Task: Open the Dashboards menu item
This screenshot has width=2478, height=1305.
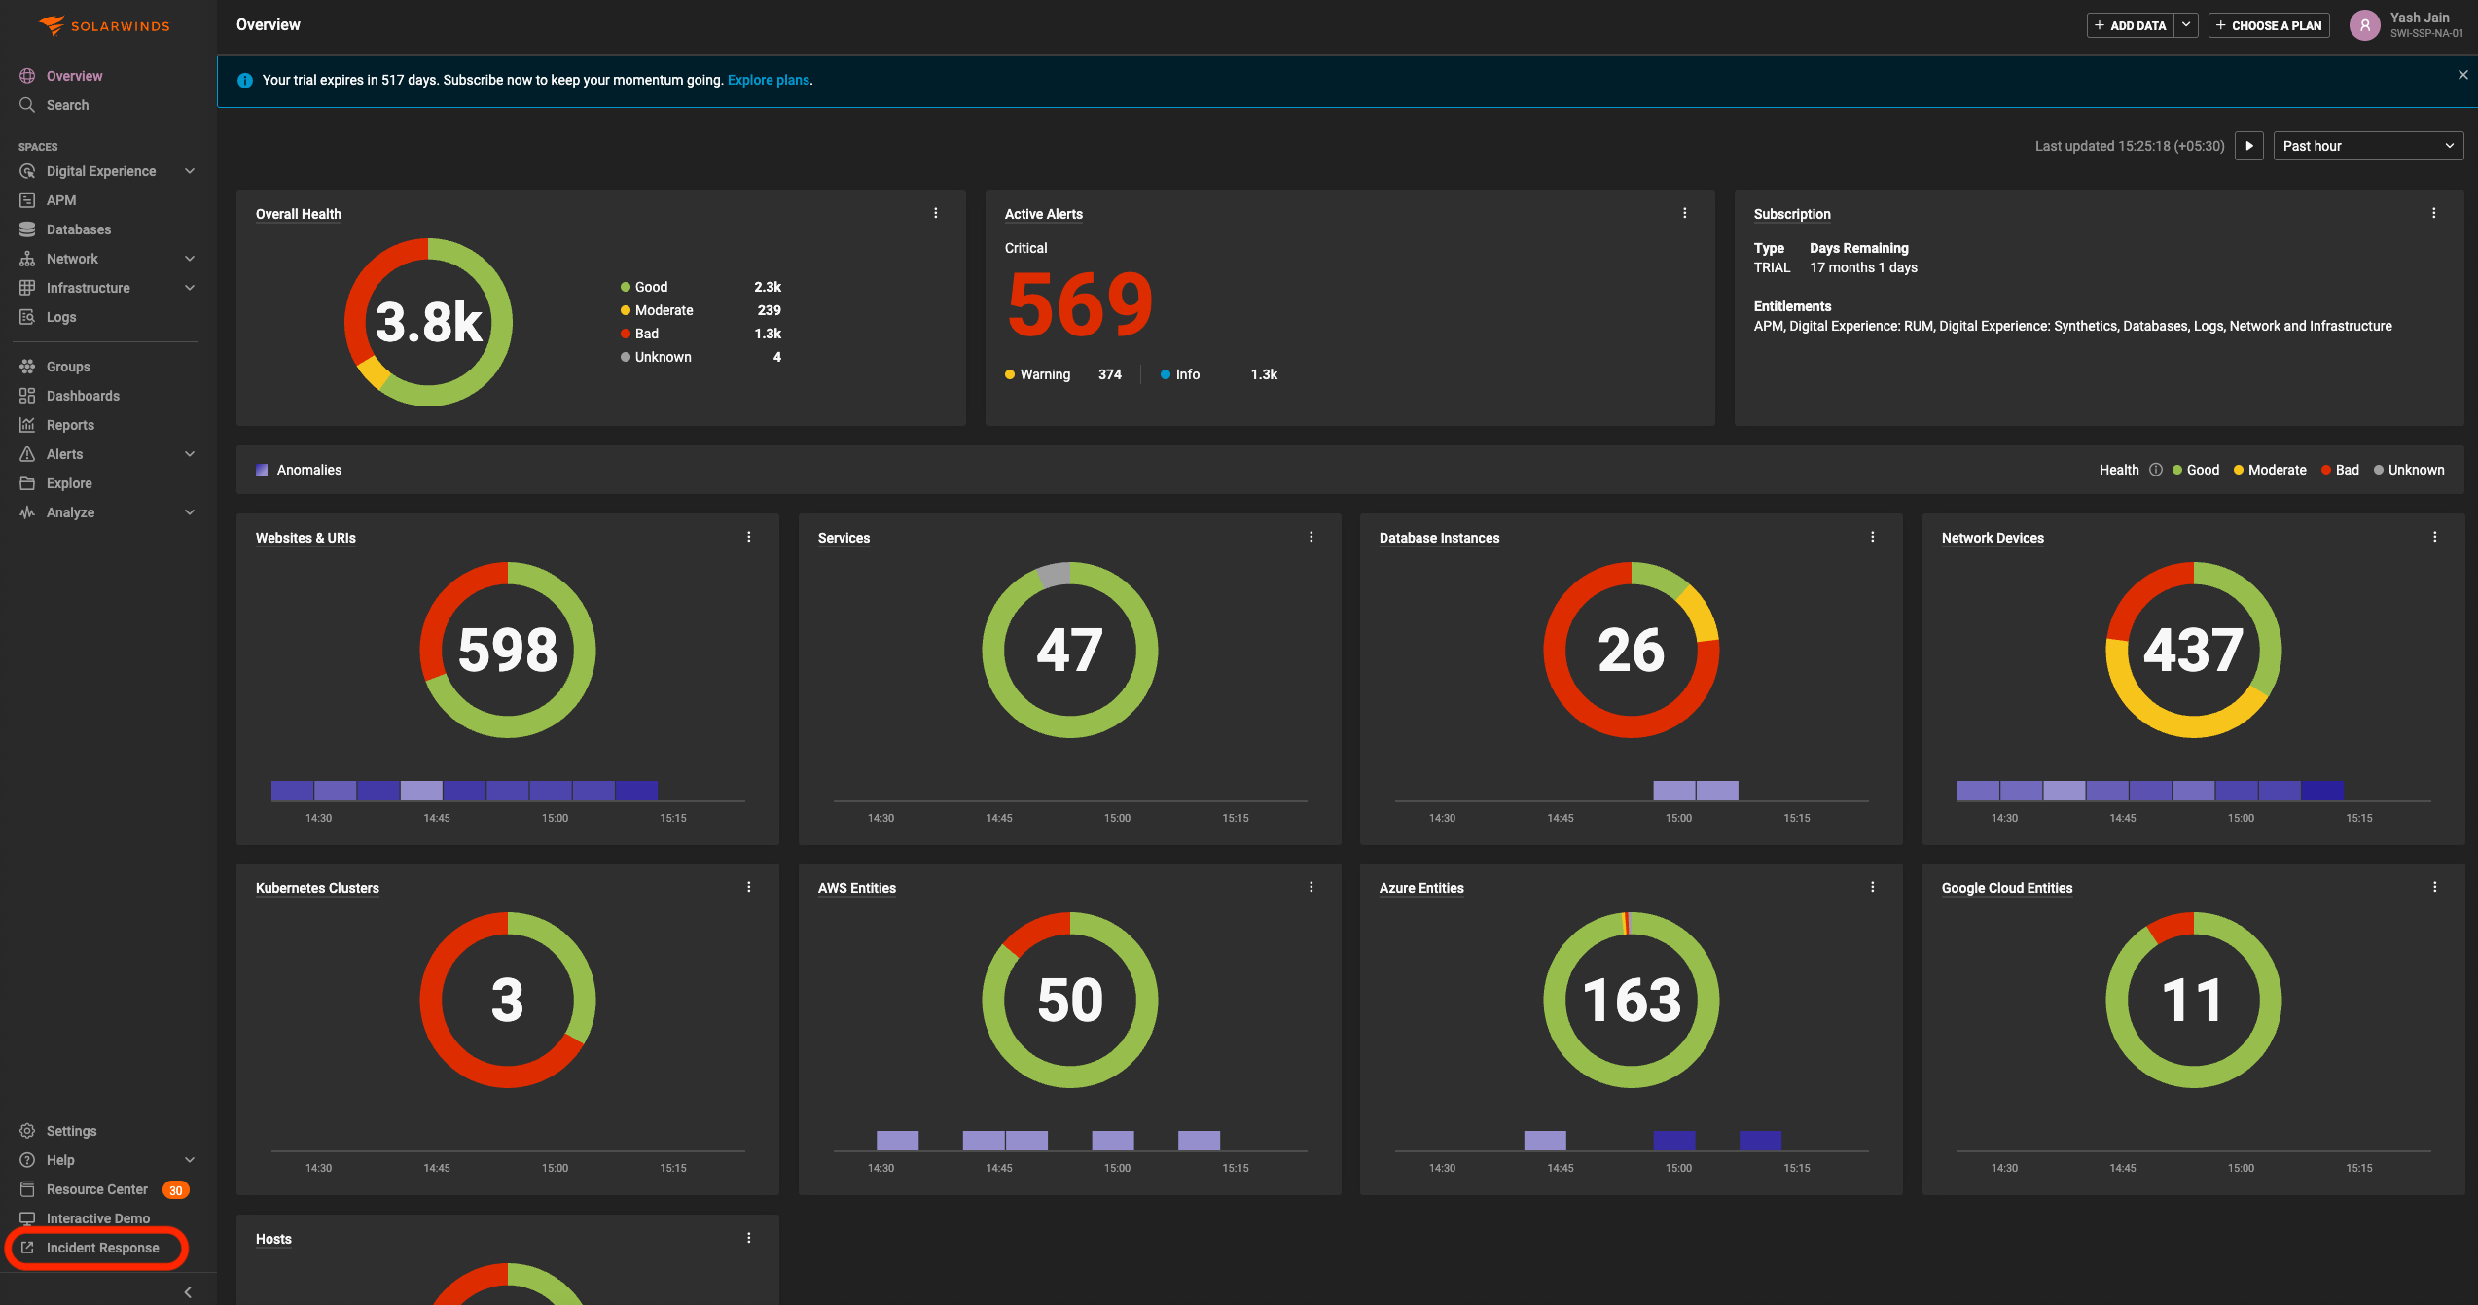Action: coord(83,396)
